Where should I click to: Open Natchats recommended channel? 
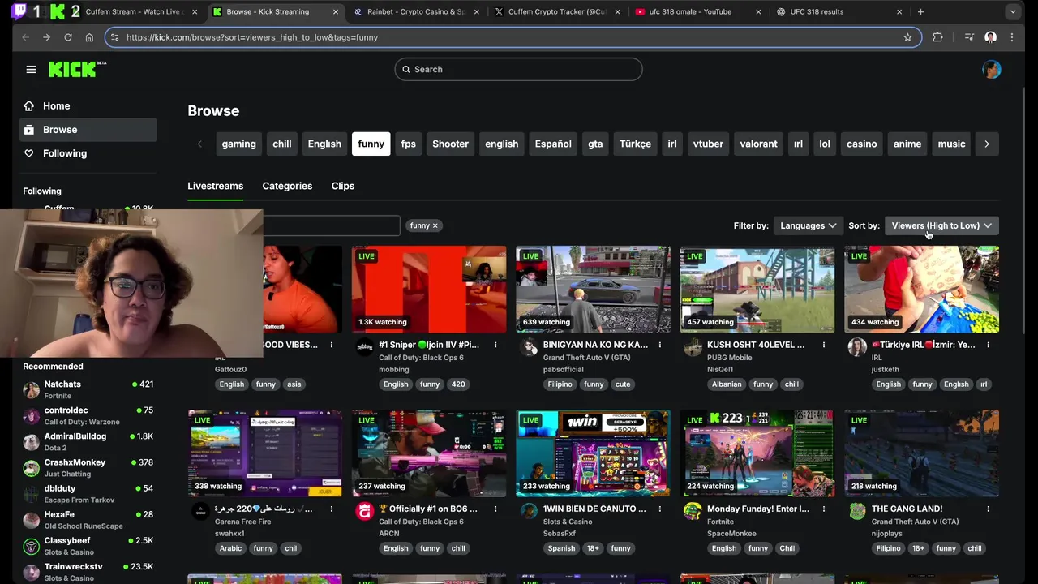[x=88, y=390]
